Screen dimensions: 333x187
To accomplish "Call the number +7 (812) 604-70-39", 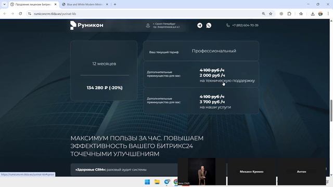I will coord(245,25).
